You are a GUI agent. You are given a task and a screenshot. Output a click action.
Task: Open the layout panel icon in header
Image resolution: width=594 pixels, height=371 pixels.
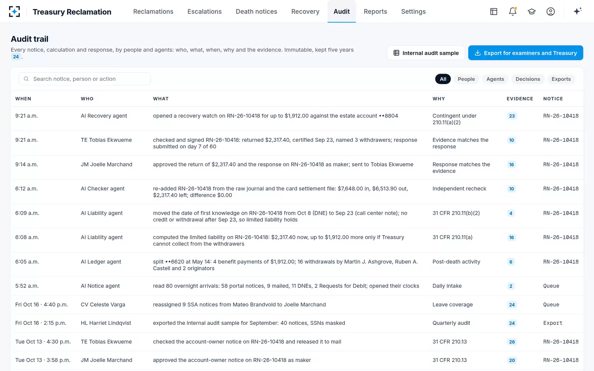coord(494,12)
